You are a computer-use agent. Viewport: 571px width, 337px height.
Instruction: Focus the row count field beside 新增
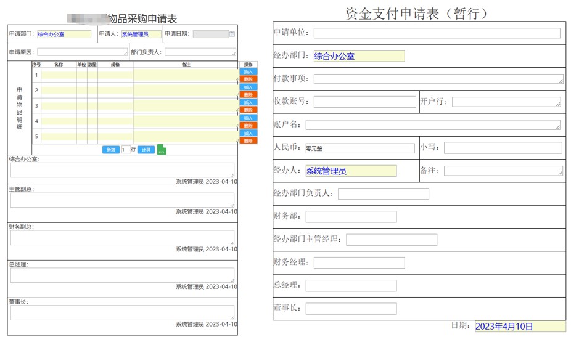point(126,150)
